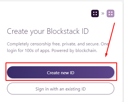
Task: Click the 'private, and secure' phrase
Action: point(81,44)
